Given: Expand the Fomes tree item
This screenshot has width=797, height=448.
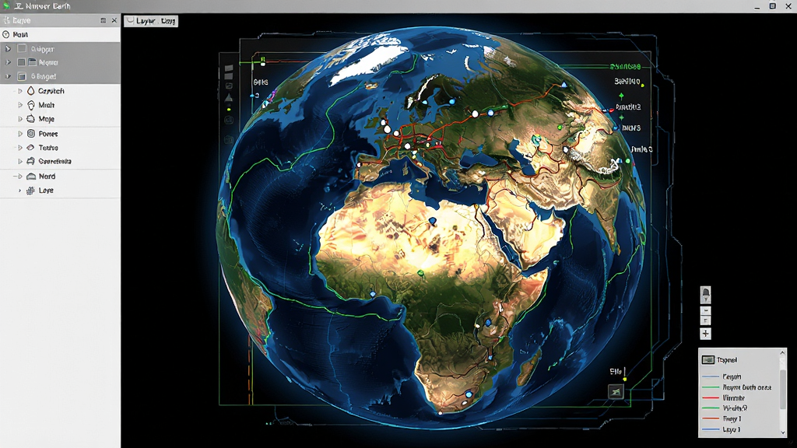Looking at the screenshot, I should click(x=19, y=134).
